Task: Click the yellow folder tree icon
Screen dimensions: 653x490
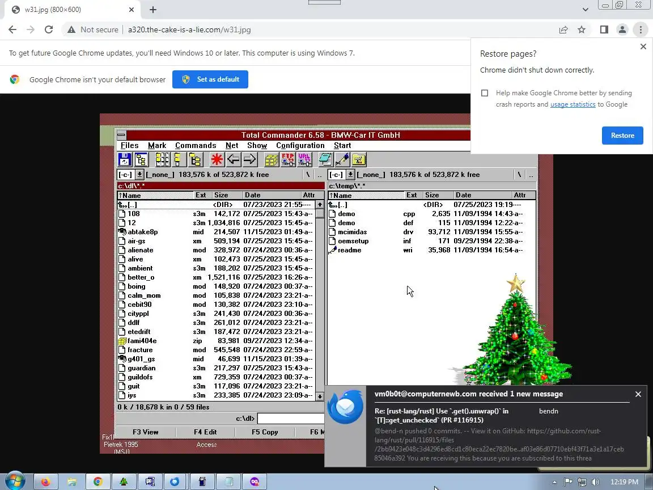Action: point(196,159)
